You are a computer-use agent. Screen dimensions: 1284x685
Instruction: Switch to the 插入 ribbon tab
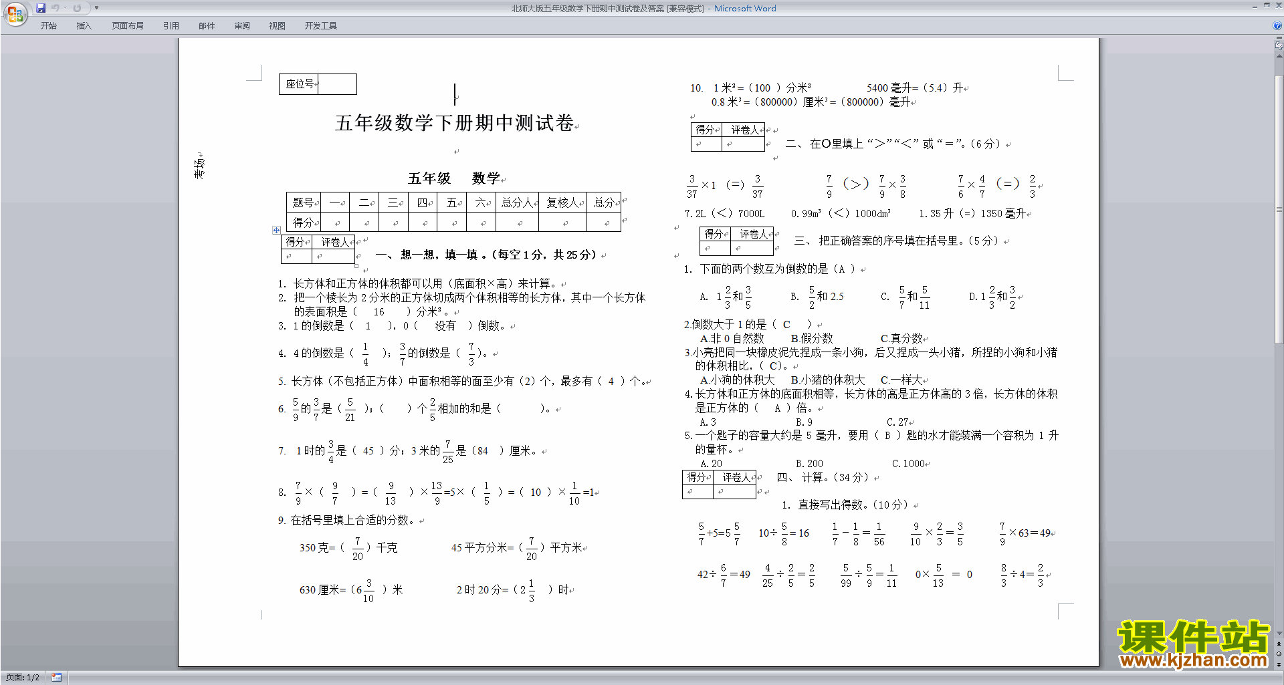84,26
